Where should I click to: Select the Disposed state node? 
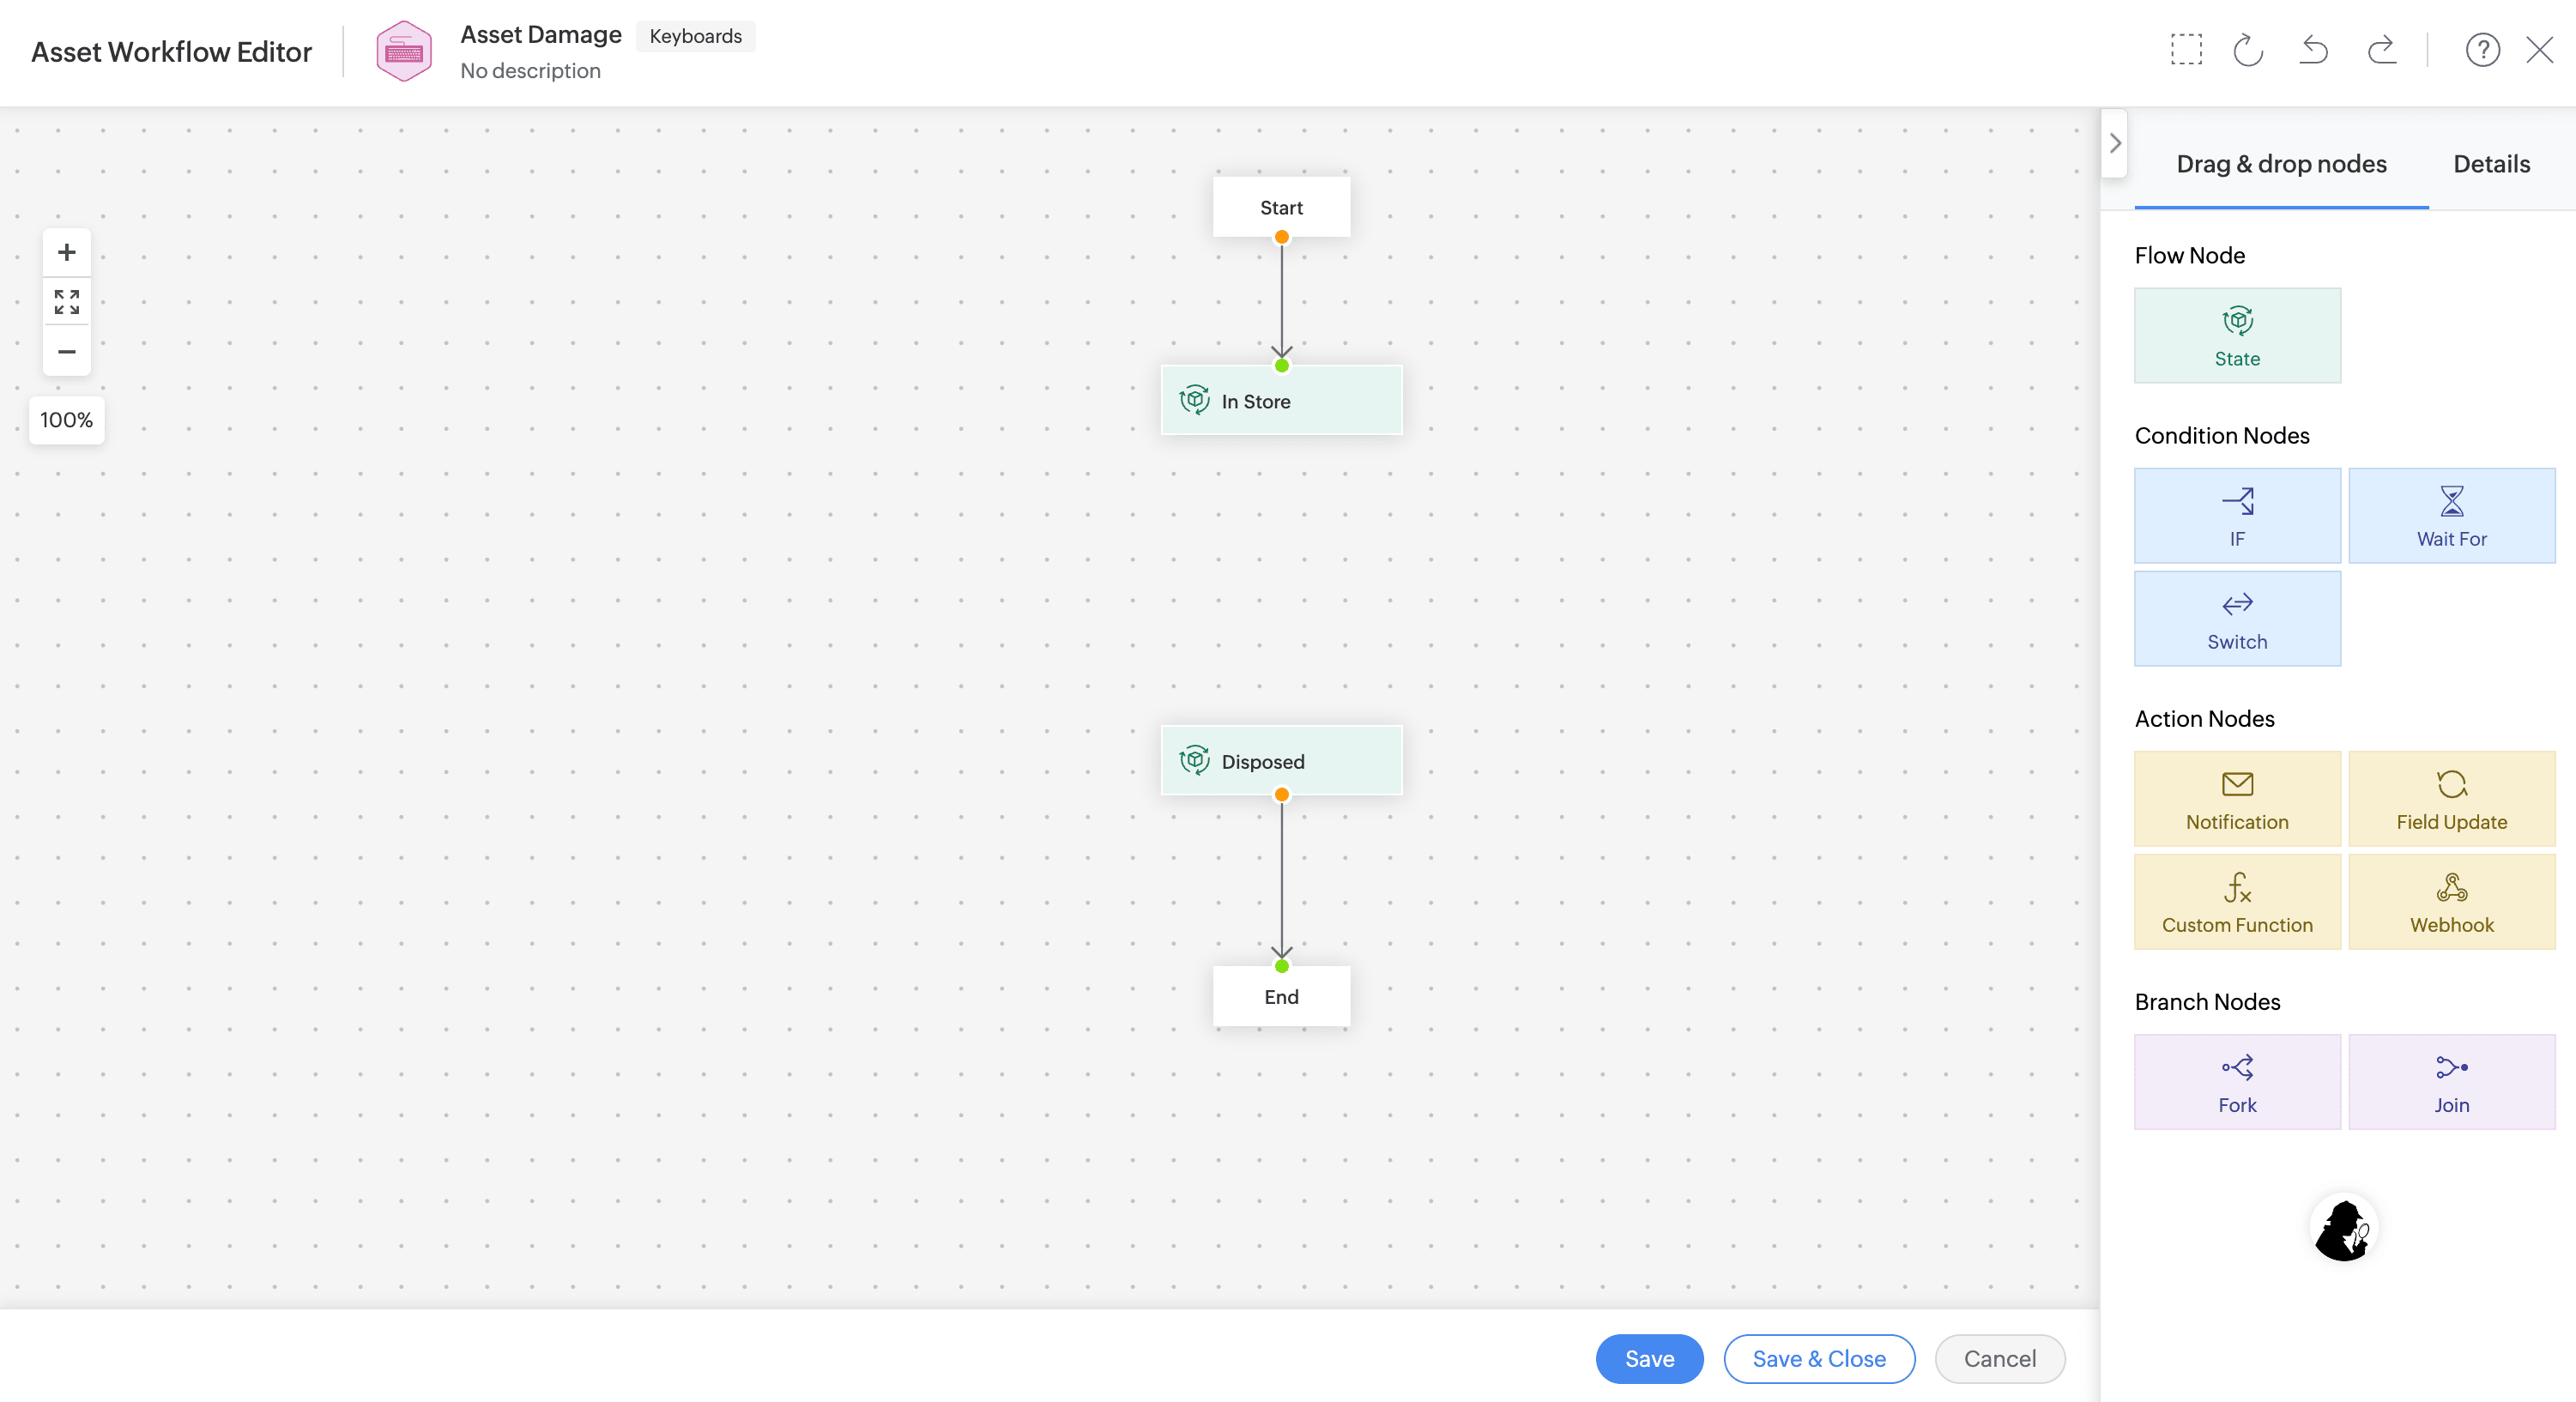point(1281,761)
